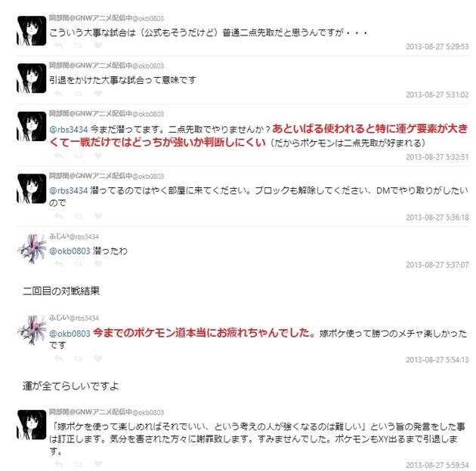Retweet the 5:54:13 tweet by ふじい

tap(79, 359)
